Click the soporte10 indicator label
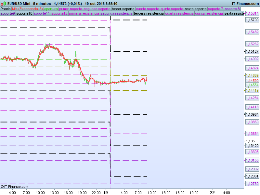 (x=24, y=14)
